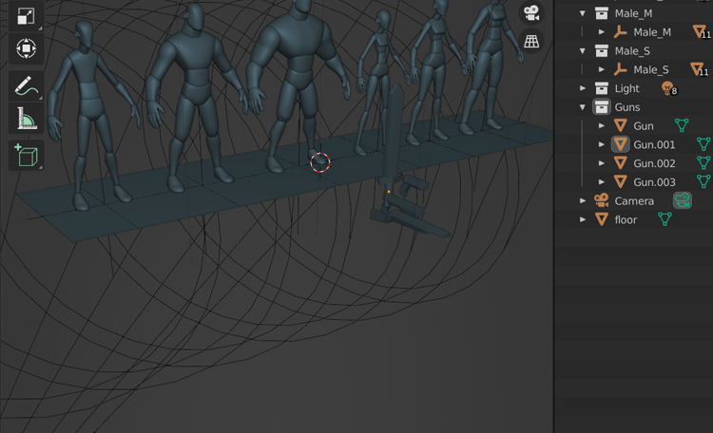Expand the Gun object row
Image resolution: width=713 pixels, height=433 pixels.
pos(601,126)
